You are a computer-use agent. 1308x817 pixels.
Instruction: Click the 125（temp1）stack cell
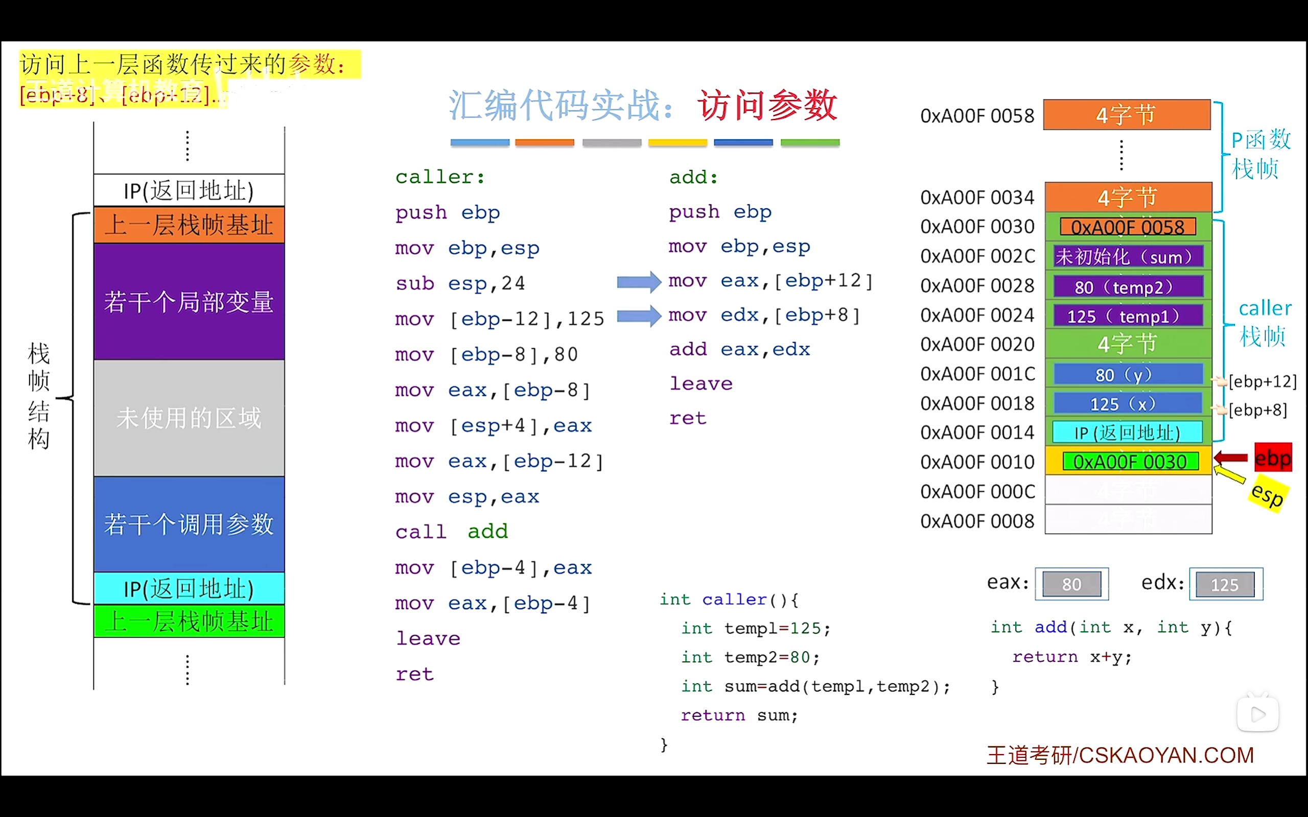tap(1128, 316)
